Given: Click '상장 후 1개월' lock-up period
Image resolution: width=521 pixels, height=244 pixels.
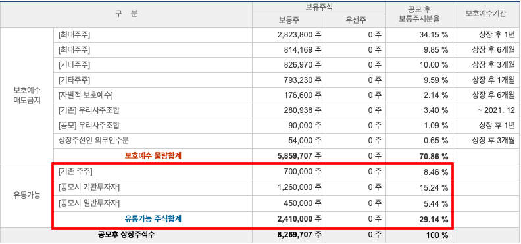Looking at the screenshot, I should [x=493, y=80].
